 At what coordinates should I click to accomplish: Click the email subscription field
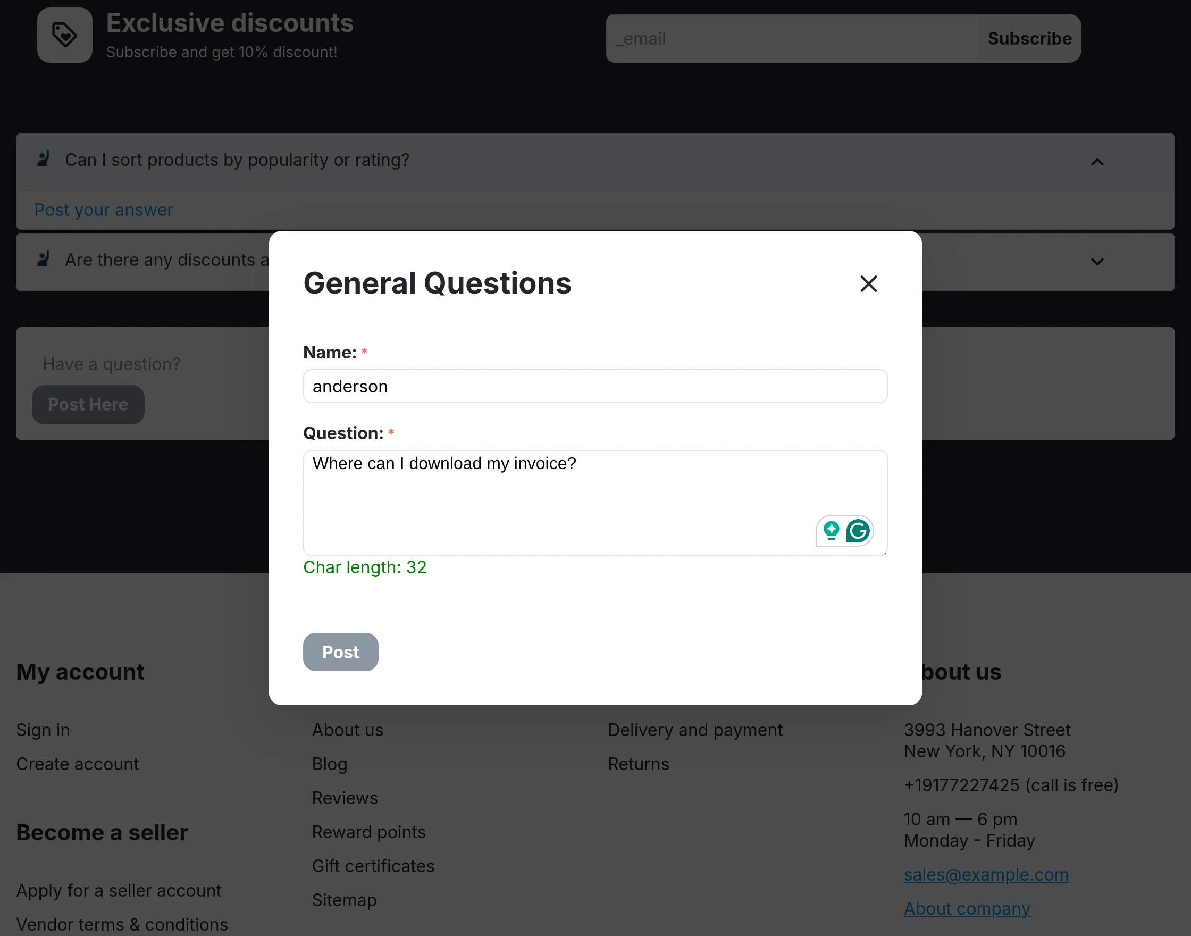point(792,38)
